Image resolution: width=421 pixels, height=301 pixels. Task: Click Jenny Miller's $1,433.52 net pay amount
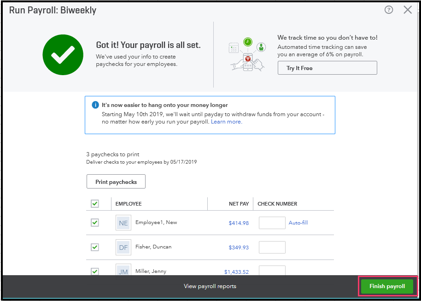236,271
